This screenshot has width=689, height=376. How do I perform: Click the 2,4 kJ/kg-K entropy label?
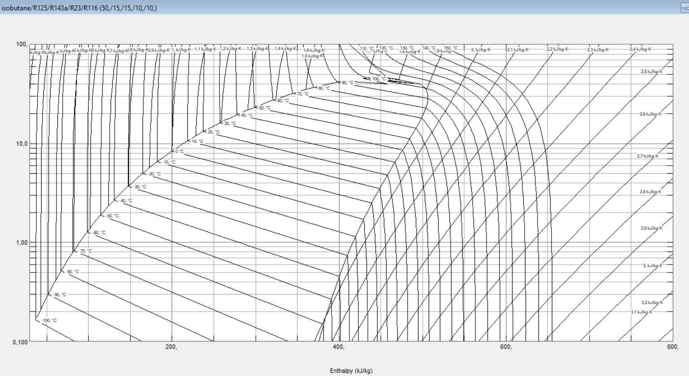(x=641, y=49)
